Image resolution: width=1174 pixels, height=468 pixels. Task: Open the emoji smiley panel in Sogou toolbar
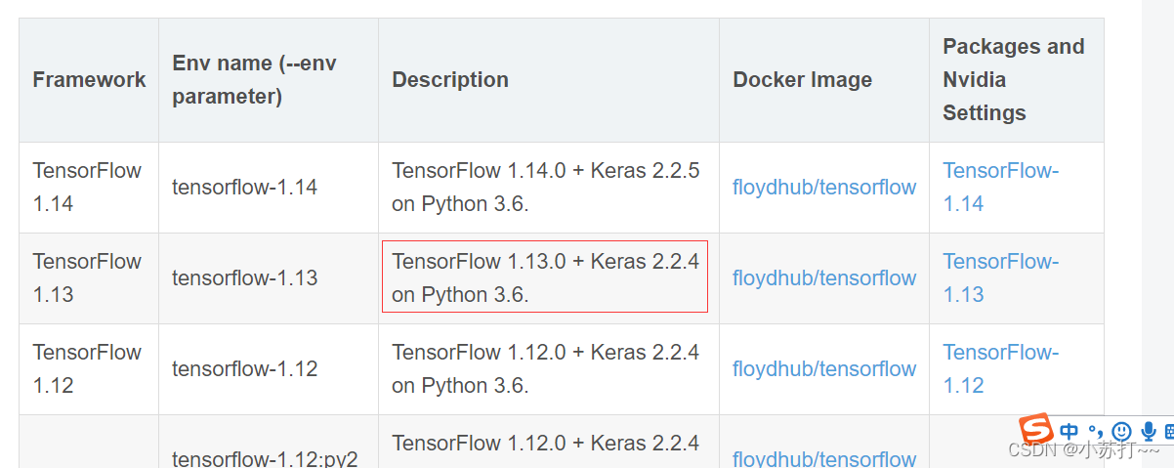click(x=1121, y=431)
